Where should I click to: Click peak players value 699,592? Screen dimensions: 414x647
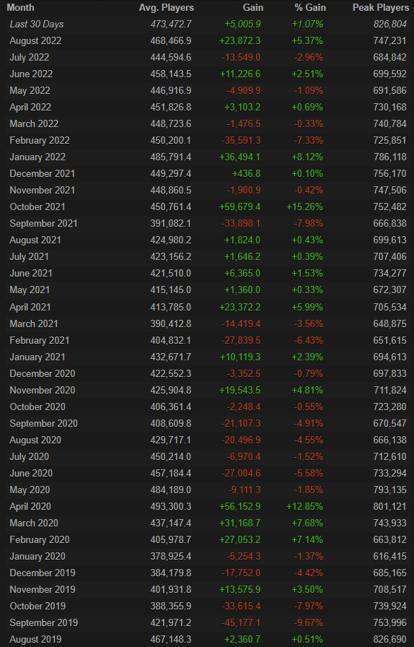[390, 74]
